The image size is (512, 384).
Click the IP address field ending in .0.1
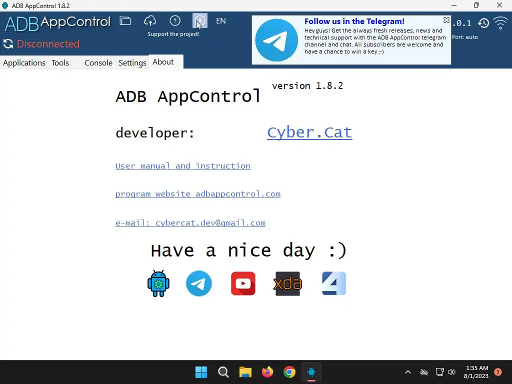coord(461,23)
